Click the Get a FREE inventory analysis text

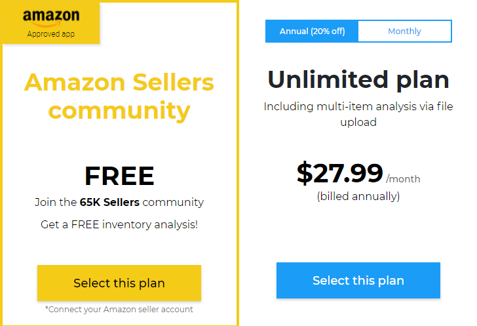pyautogui.click(x=119, y=224)
